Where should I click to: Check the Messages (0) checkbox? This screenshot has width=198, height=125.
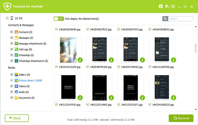[x=12, y=37]
